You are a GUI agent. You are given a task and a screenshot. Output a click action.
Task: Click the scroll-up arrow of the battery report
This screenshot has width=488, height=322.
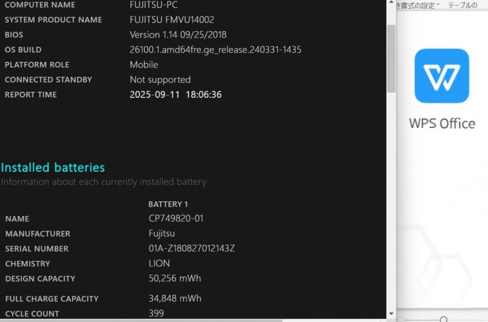pos(391,2)
